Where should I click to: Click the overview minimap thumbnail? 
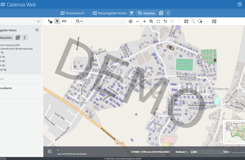(x=234, y=132)
